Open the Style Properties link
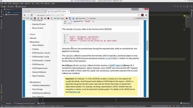Viewport: 193px width, 108px height. point(38,76)
